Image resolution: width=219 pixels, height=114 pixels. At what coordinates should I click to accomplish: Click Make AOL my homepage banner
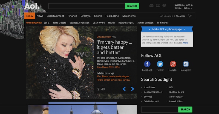coord(167,29)
